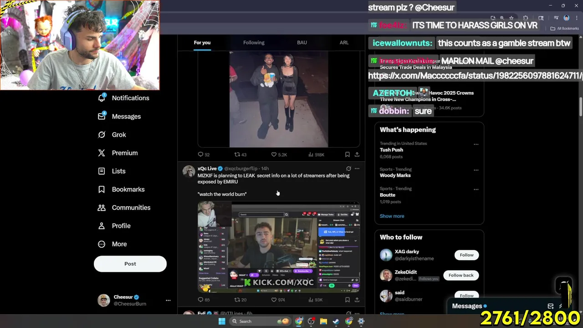Open Chrome profile avatar
Image resolution: width=583 pixels, height=328 pixels.
tap(566, 18)
